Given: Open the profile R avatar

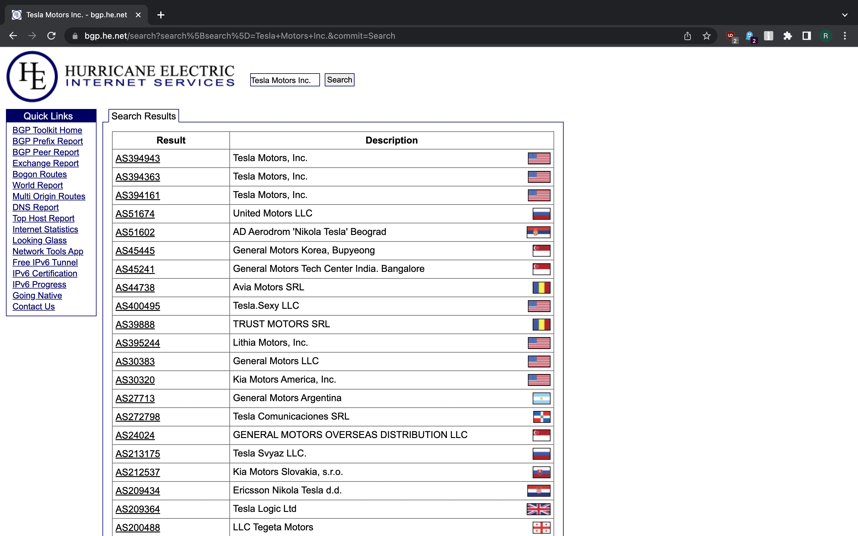Looking at the screenshot, I should click(826, 36).
